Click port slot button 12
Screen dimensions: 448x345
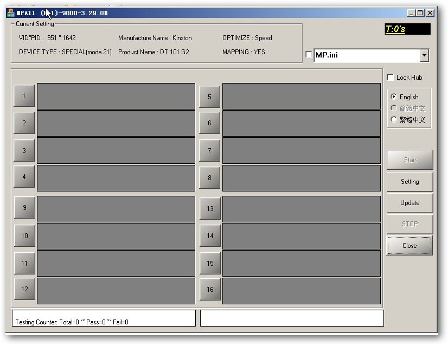coord(24,289)
